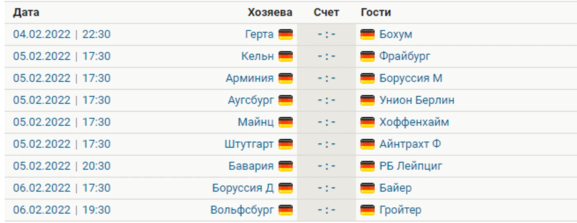The image size is (577, 223).
Task: Open the 06.02.2022 19:30 match date
Action: (62, 210)
